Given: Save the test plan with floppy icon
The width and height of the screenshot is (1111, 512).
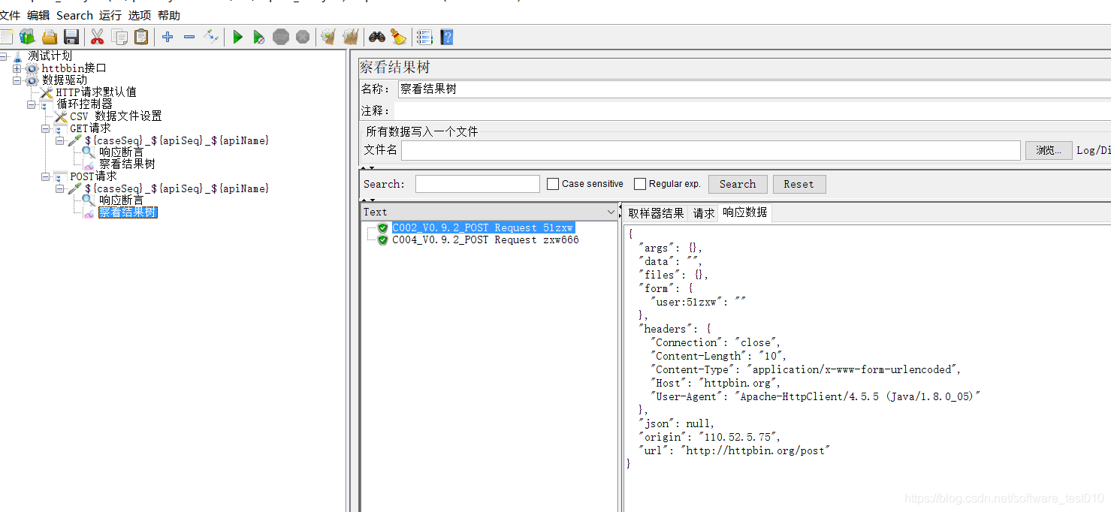Looking at the screenshot, I should coord(71,37).
